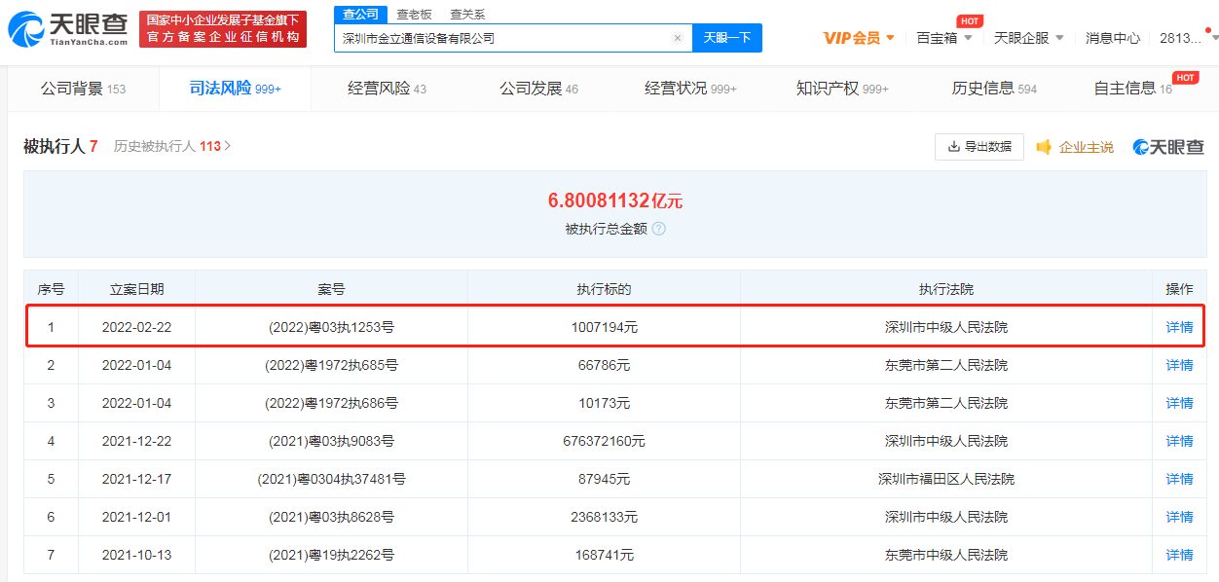Screen dimensions: 1219x582
Task: Click the 天眼一下 search button
Action: point(727,38)
